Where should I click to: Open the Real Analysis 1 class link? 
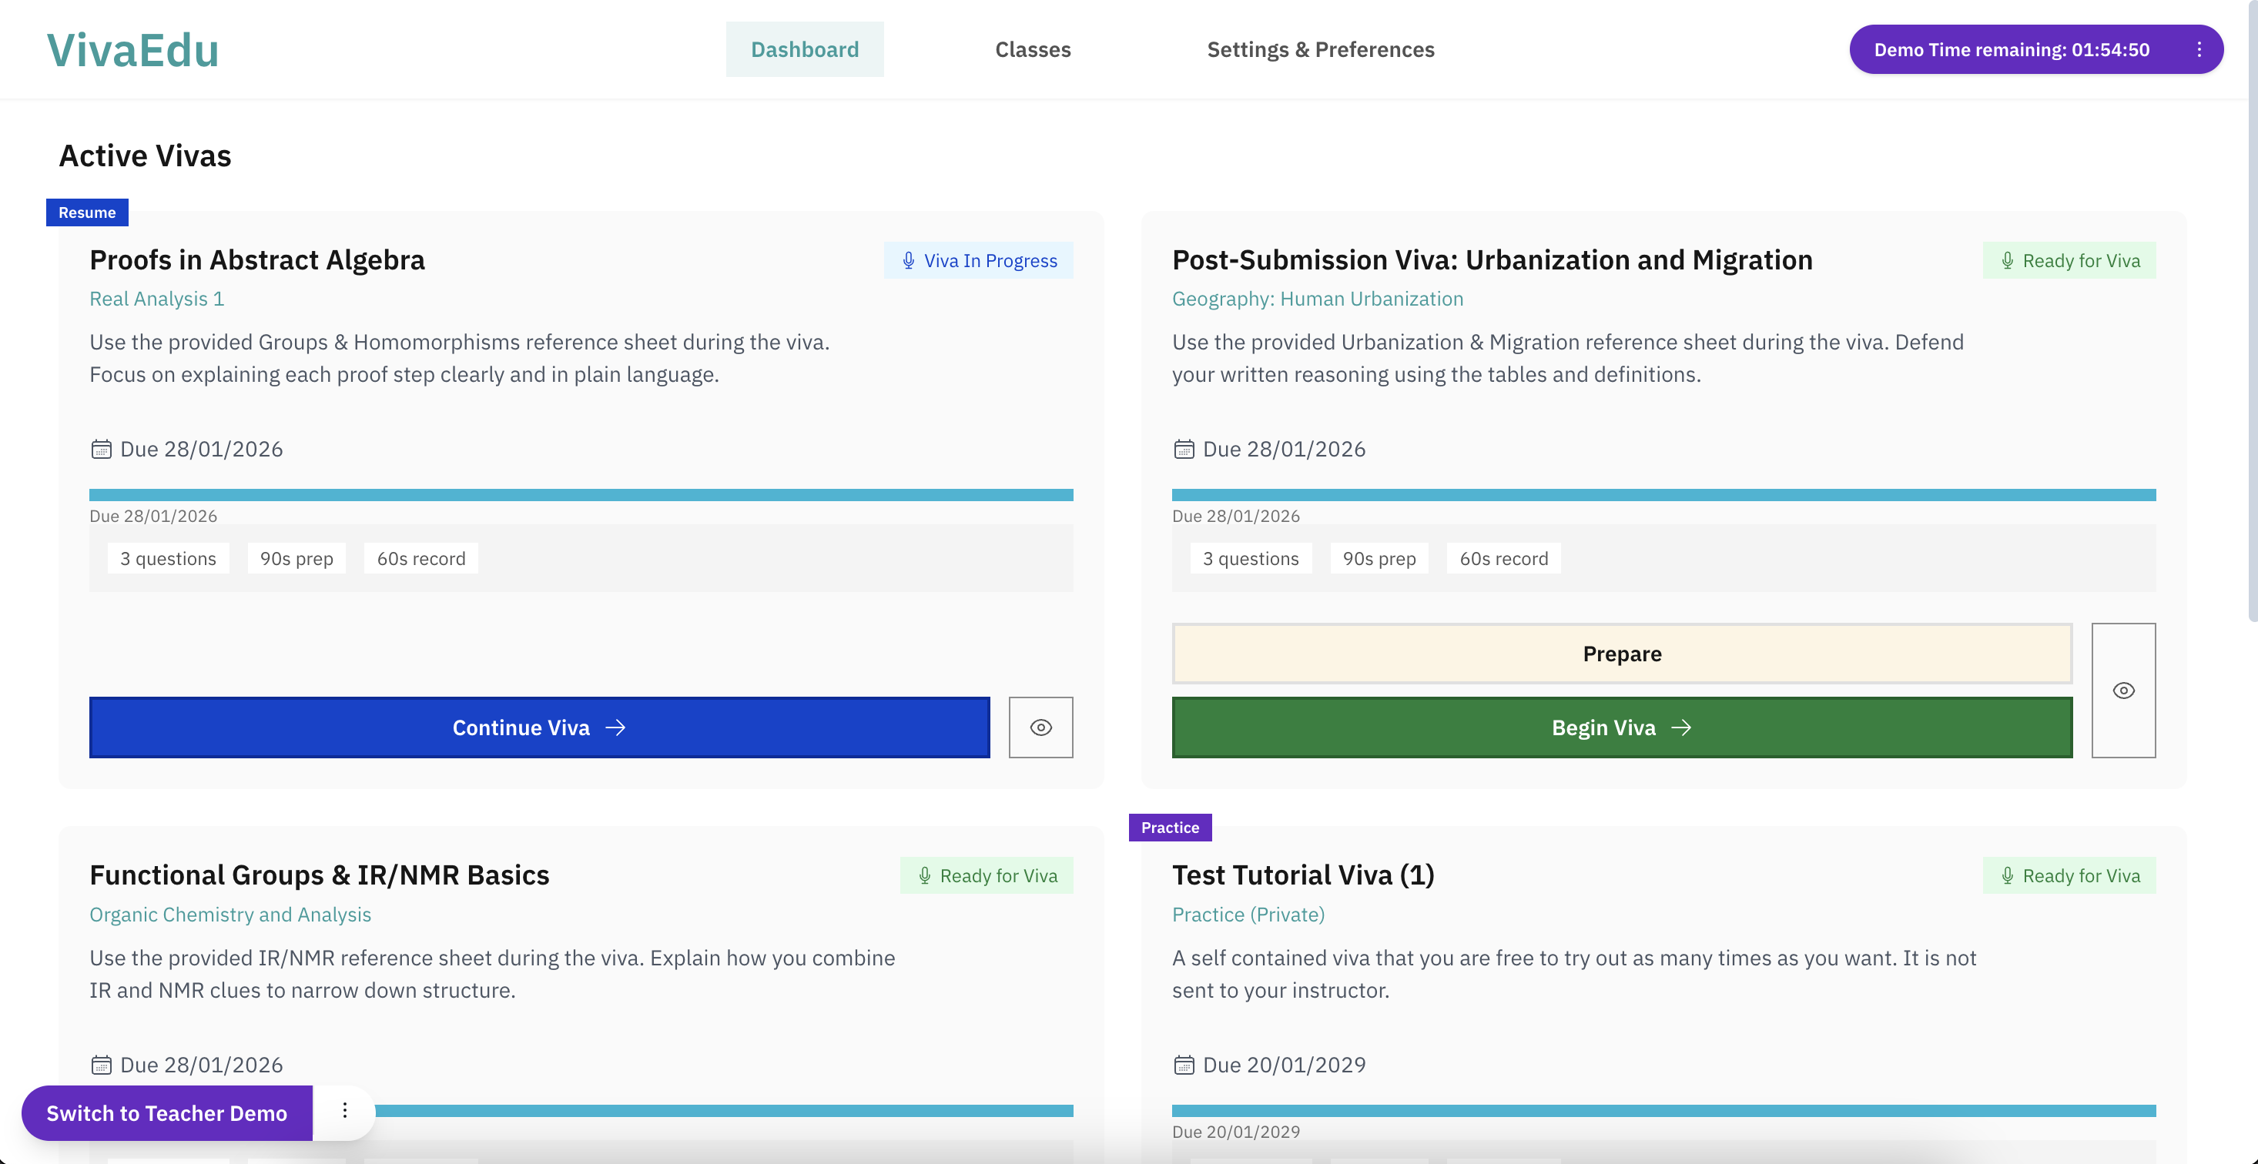pos(157,298)
